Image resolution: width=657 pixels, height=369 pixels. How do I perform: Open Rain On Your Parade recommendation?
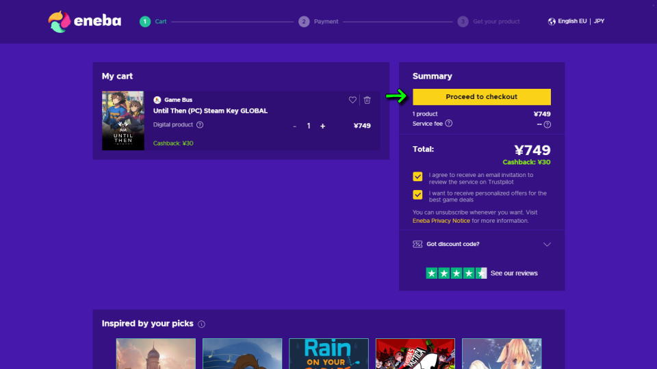pyautogui.click(x=328, y=353)
